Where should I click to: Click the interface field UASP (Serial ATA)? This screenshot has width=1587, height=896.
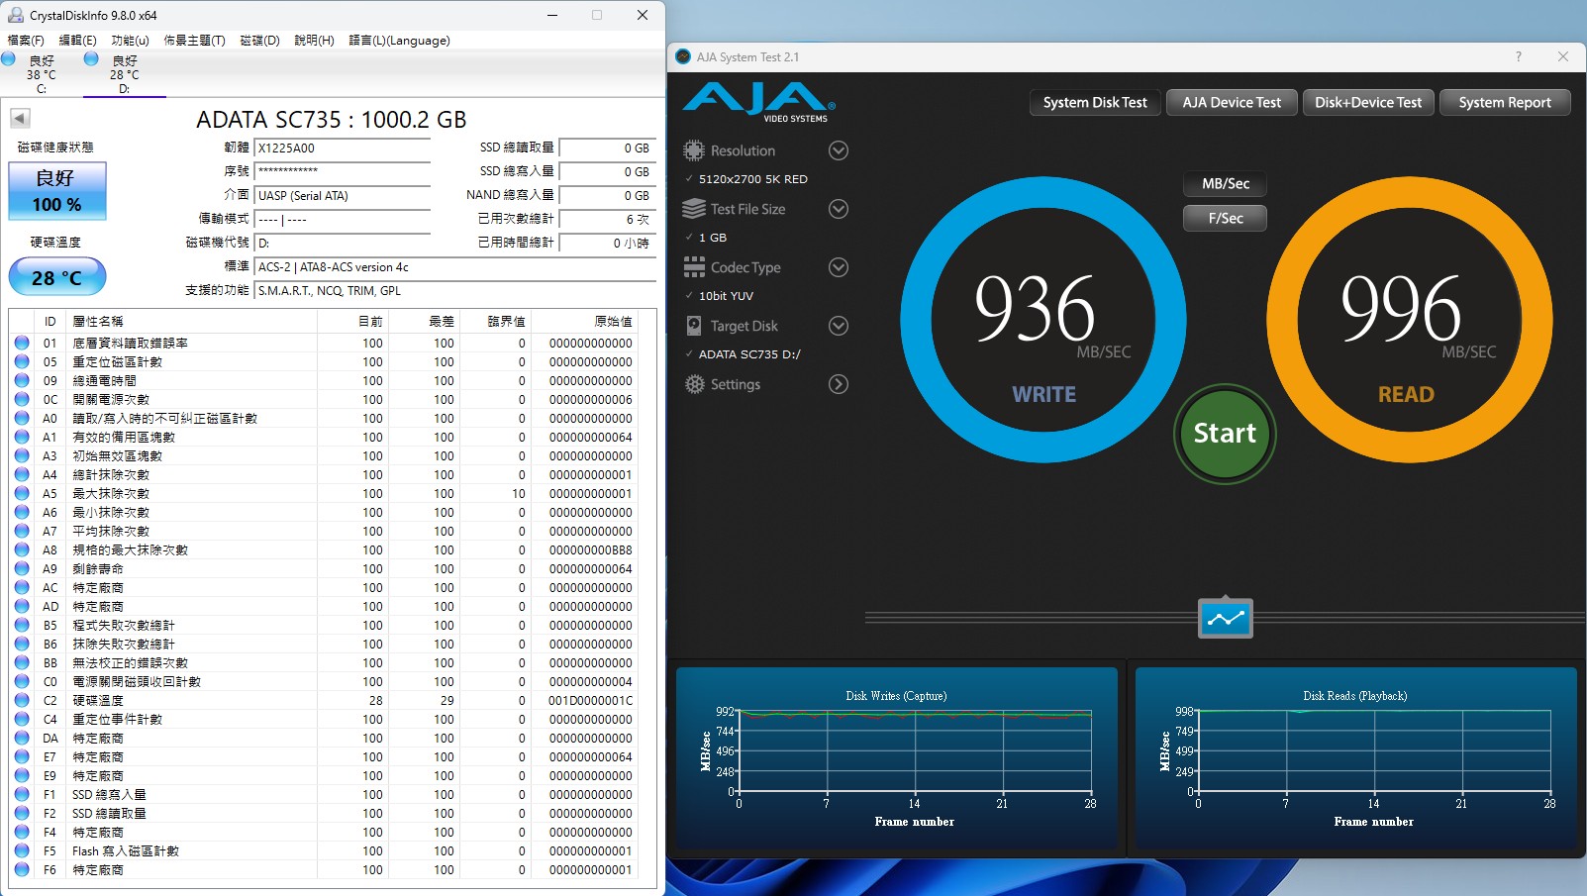coord(343,196)
